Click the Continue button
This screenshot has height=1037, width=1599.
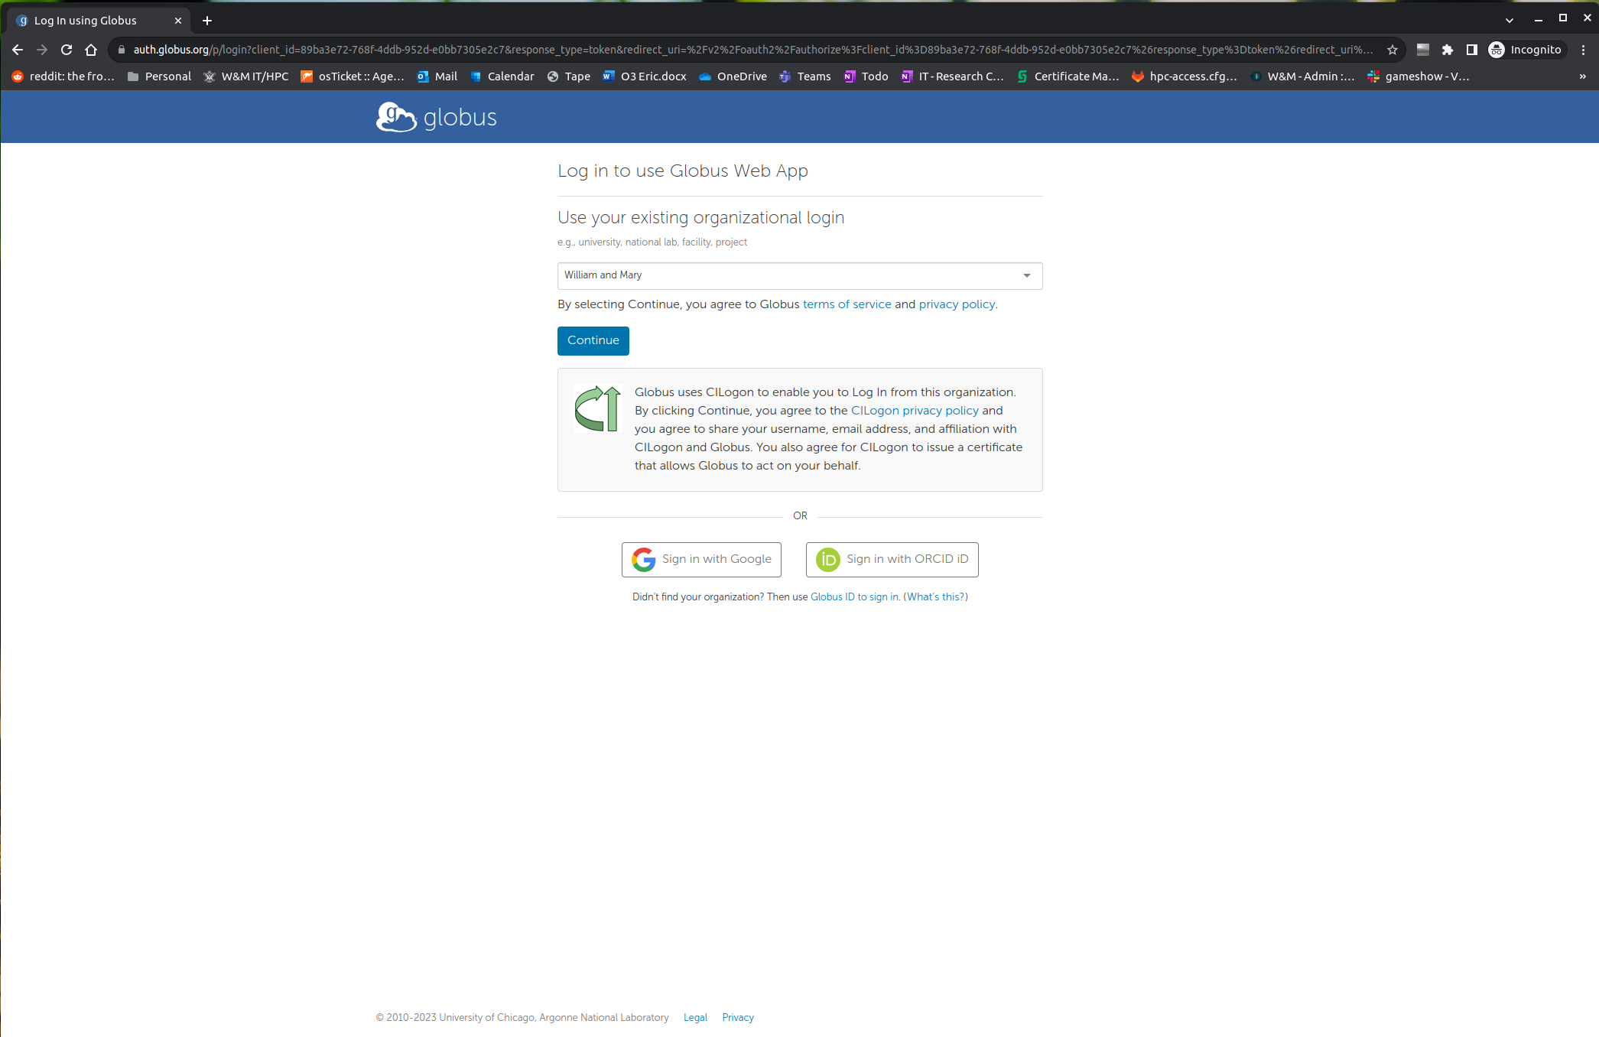click(593, 340)
